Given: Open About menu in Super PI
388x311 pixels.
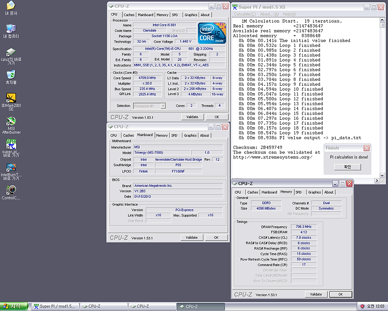Looking at the screenshot, I should point(269,14).
